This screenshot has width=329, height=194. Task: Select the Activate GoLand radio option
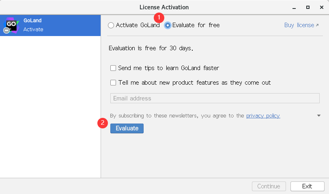(x=111, y=26)
